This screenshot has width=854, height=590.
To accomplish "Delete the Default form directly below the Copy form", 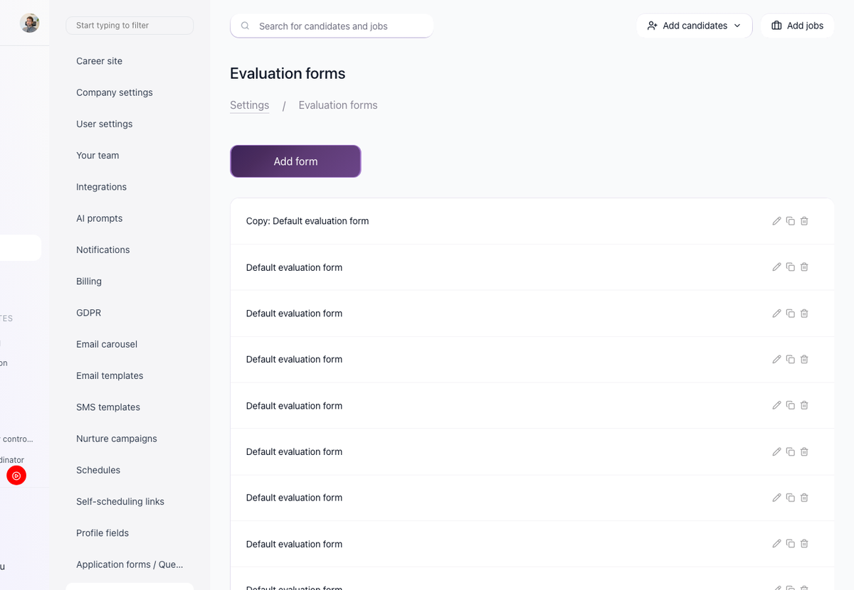I will [x=804, y=267].
